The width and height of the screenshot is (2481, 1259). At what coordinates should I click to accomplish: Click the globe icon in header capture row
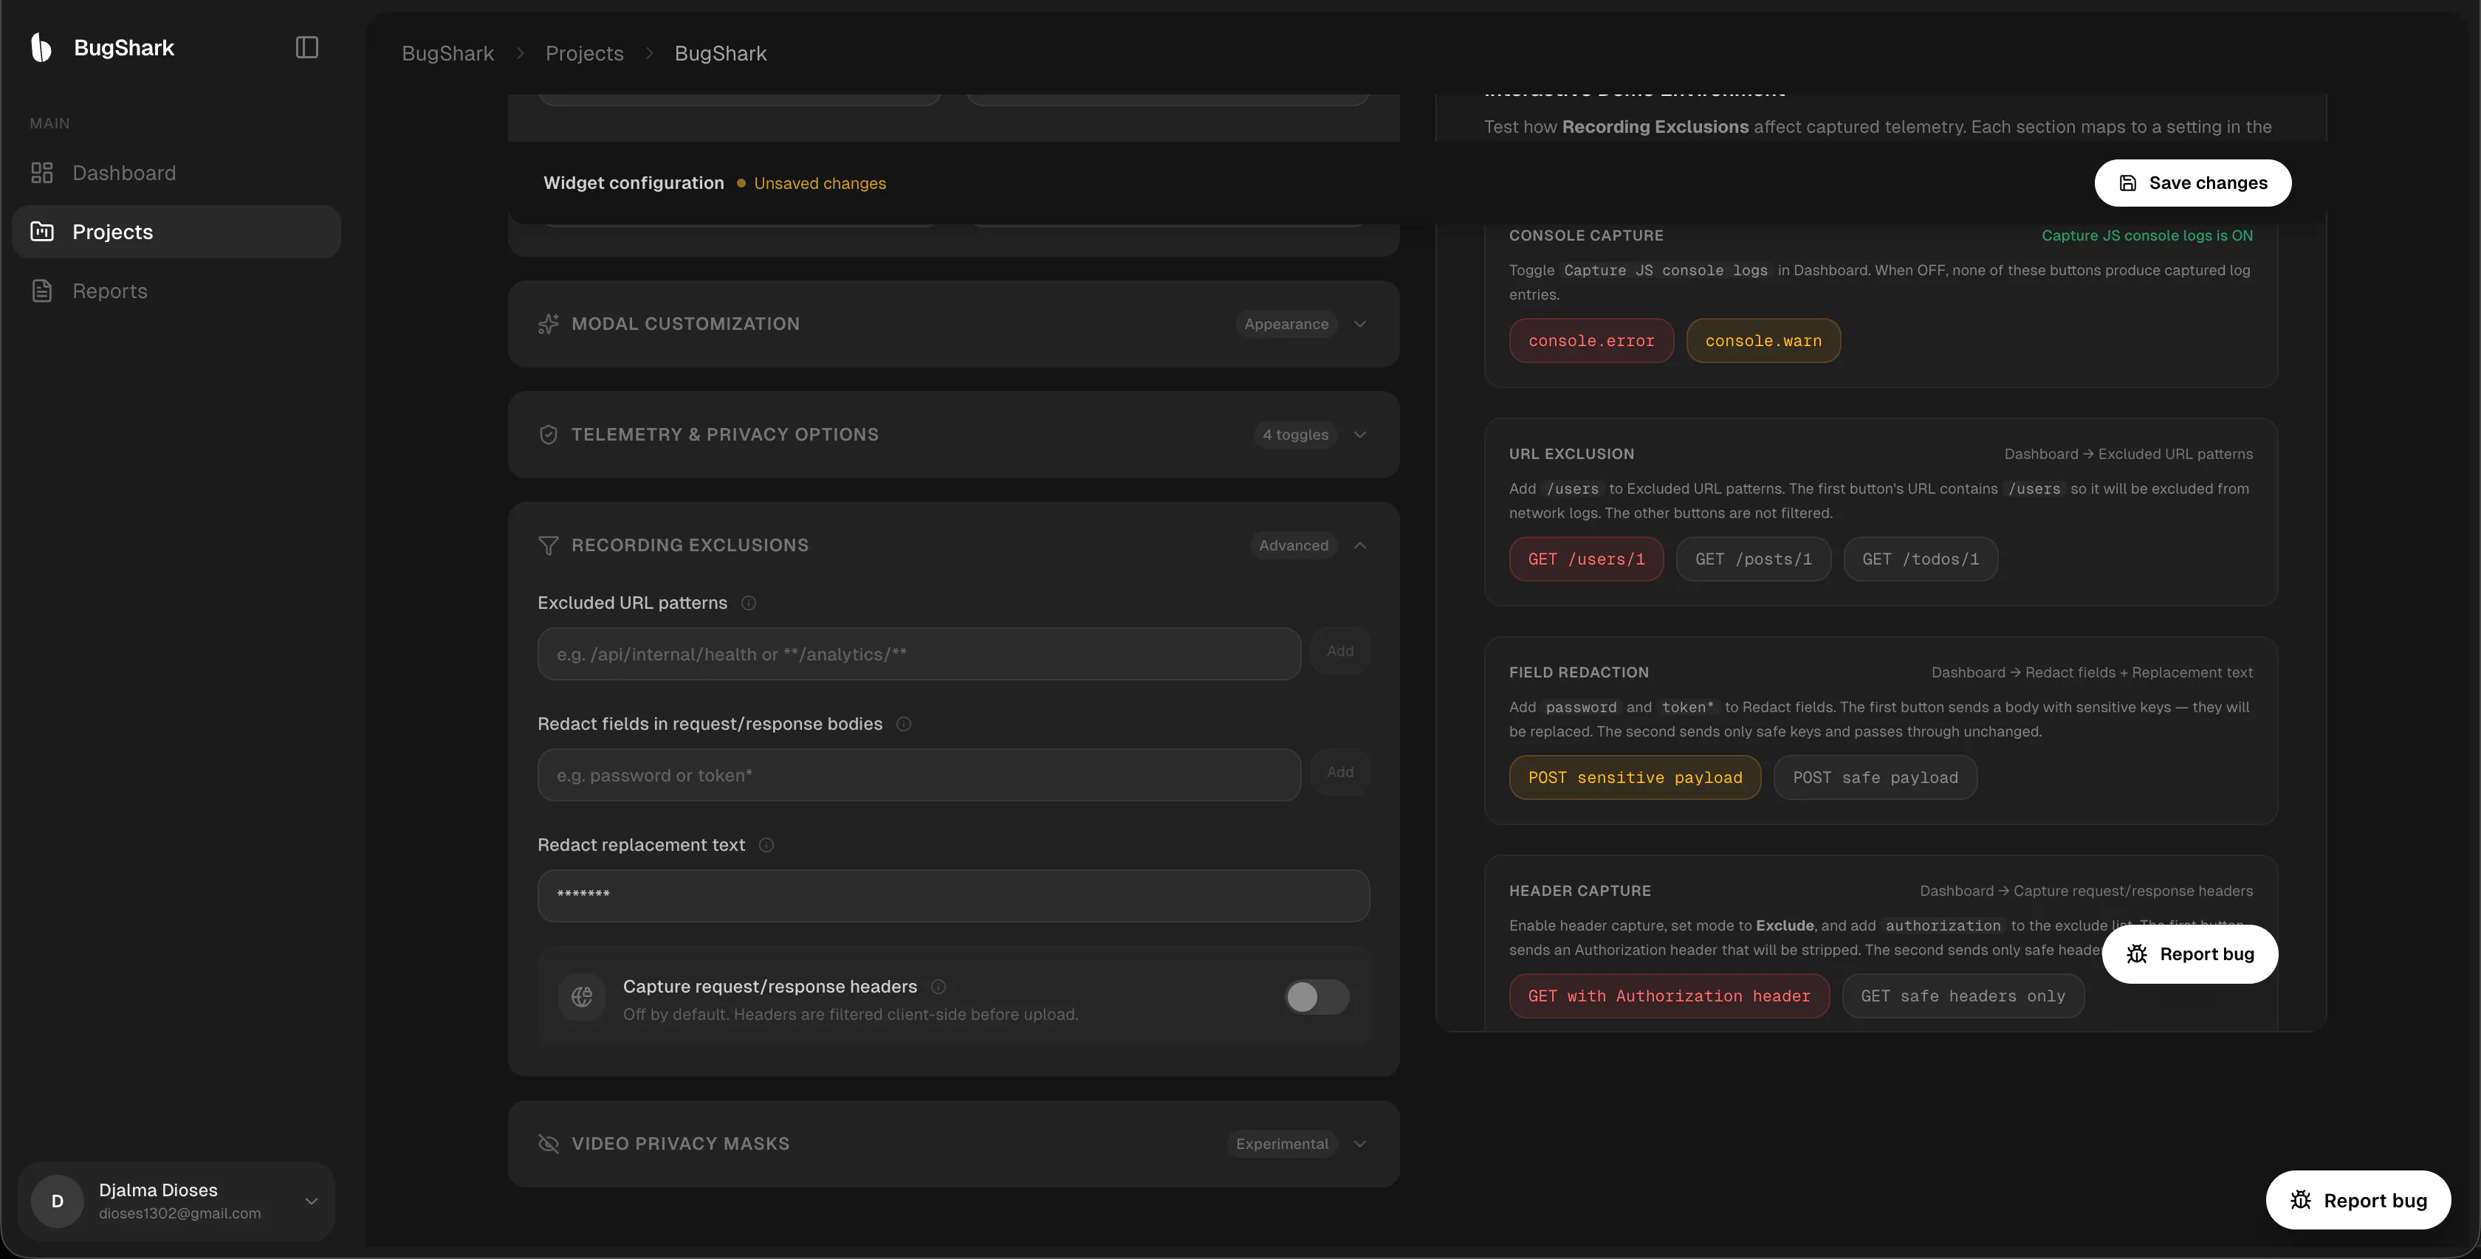(x=582, y=997)
